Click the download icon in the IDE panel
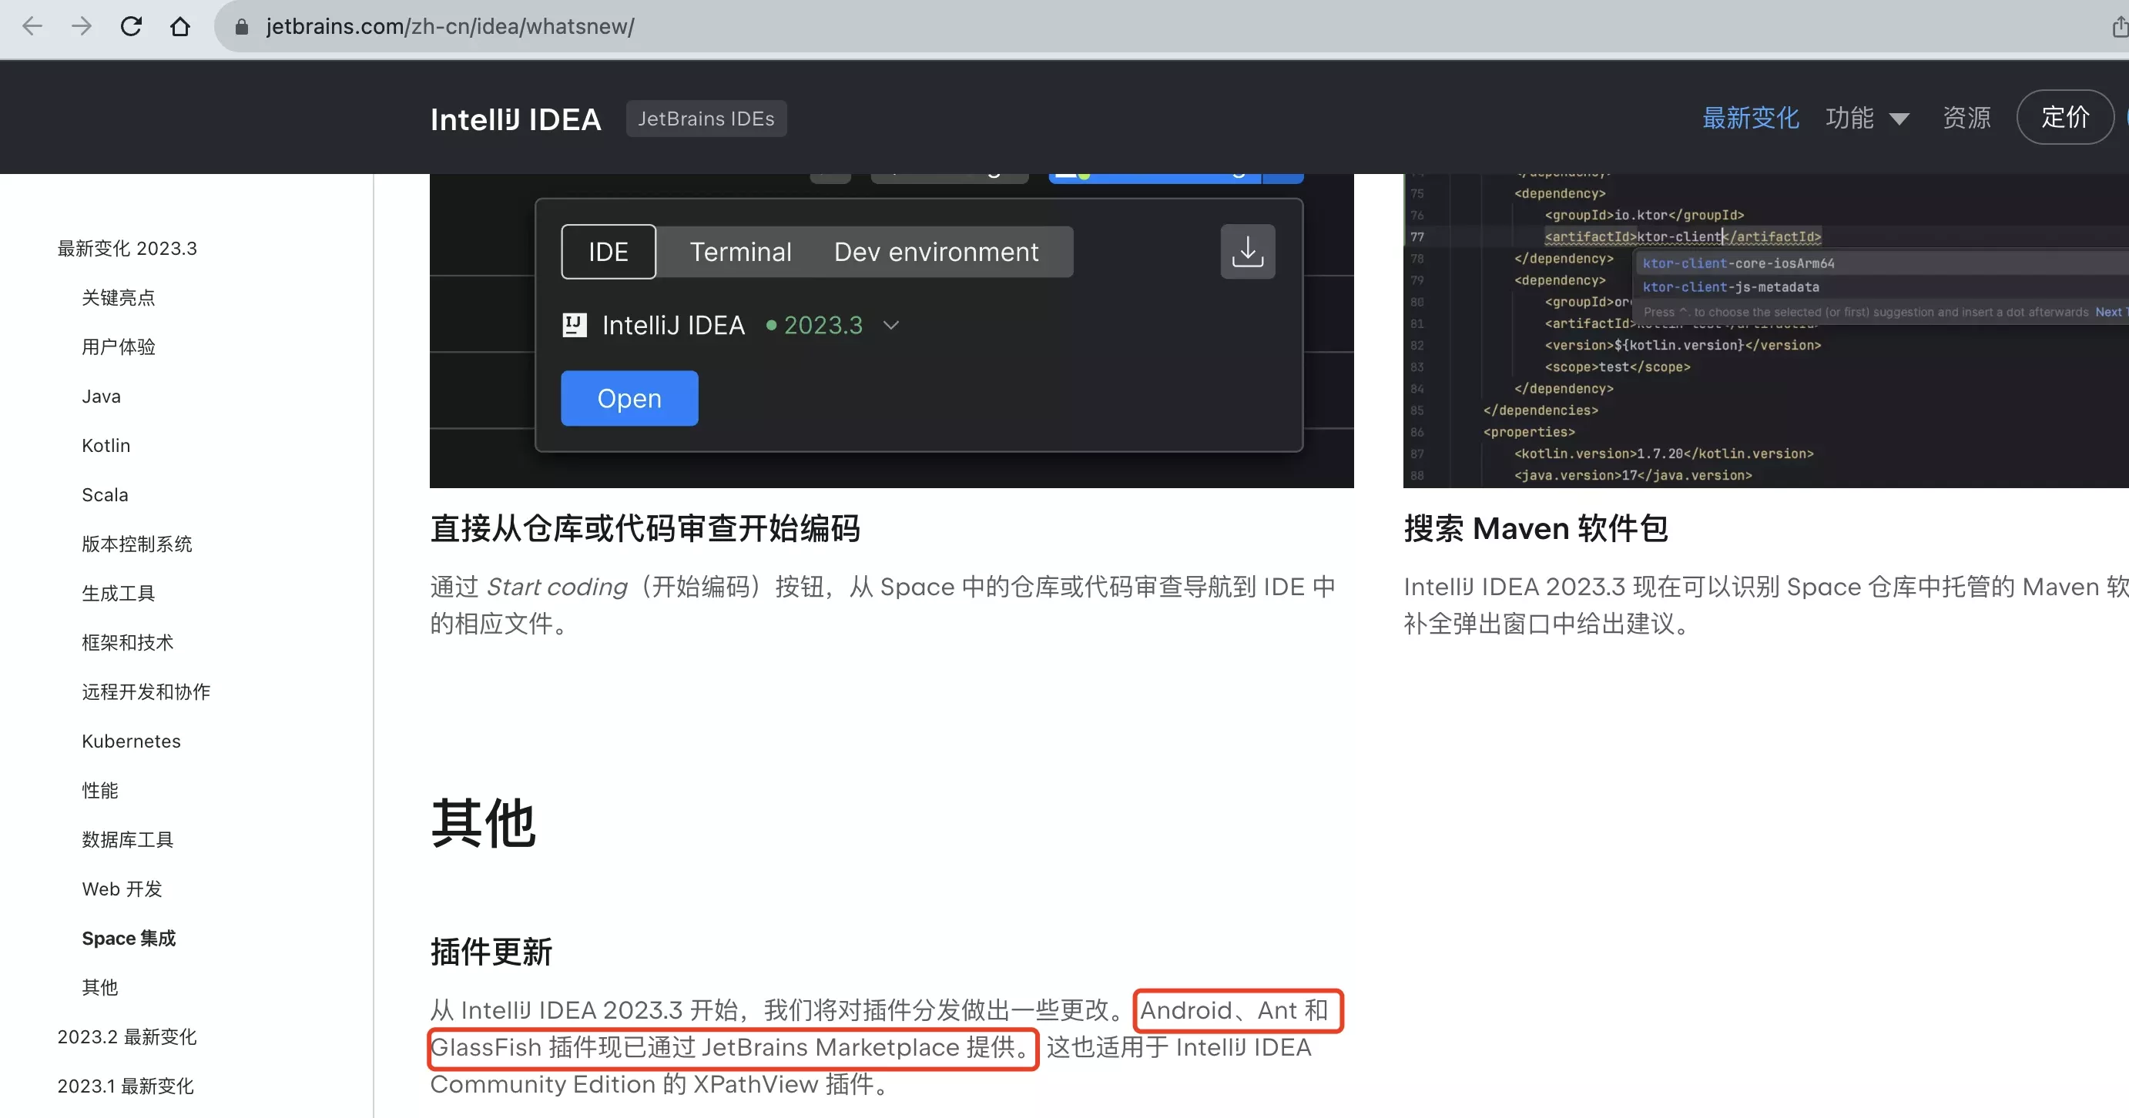Viewport: 2129px width, 1118px height. pyautogui.click(x=1247, y=251)
